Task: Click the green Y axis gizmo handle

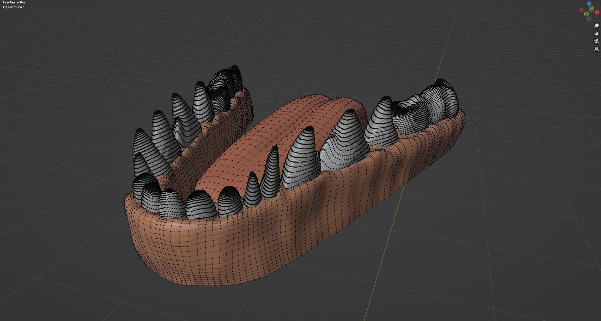Action: coord(592,9)
